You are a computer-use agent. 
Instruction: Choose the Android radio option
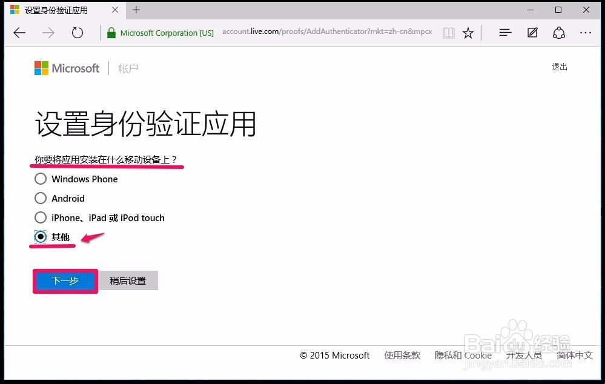pyautogui.click(x=41, y=199)
